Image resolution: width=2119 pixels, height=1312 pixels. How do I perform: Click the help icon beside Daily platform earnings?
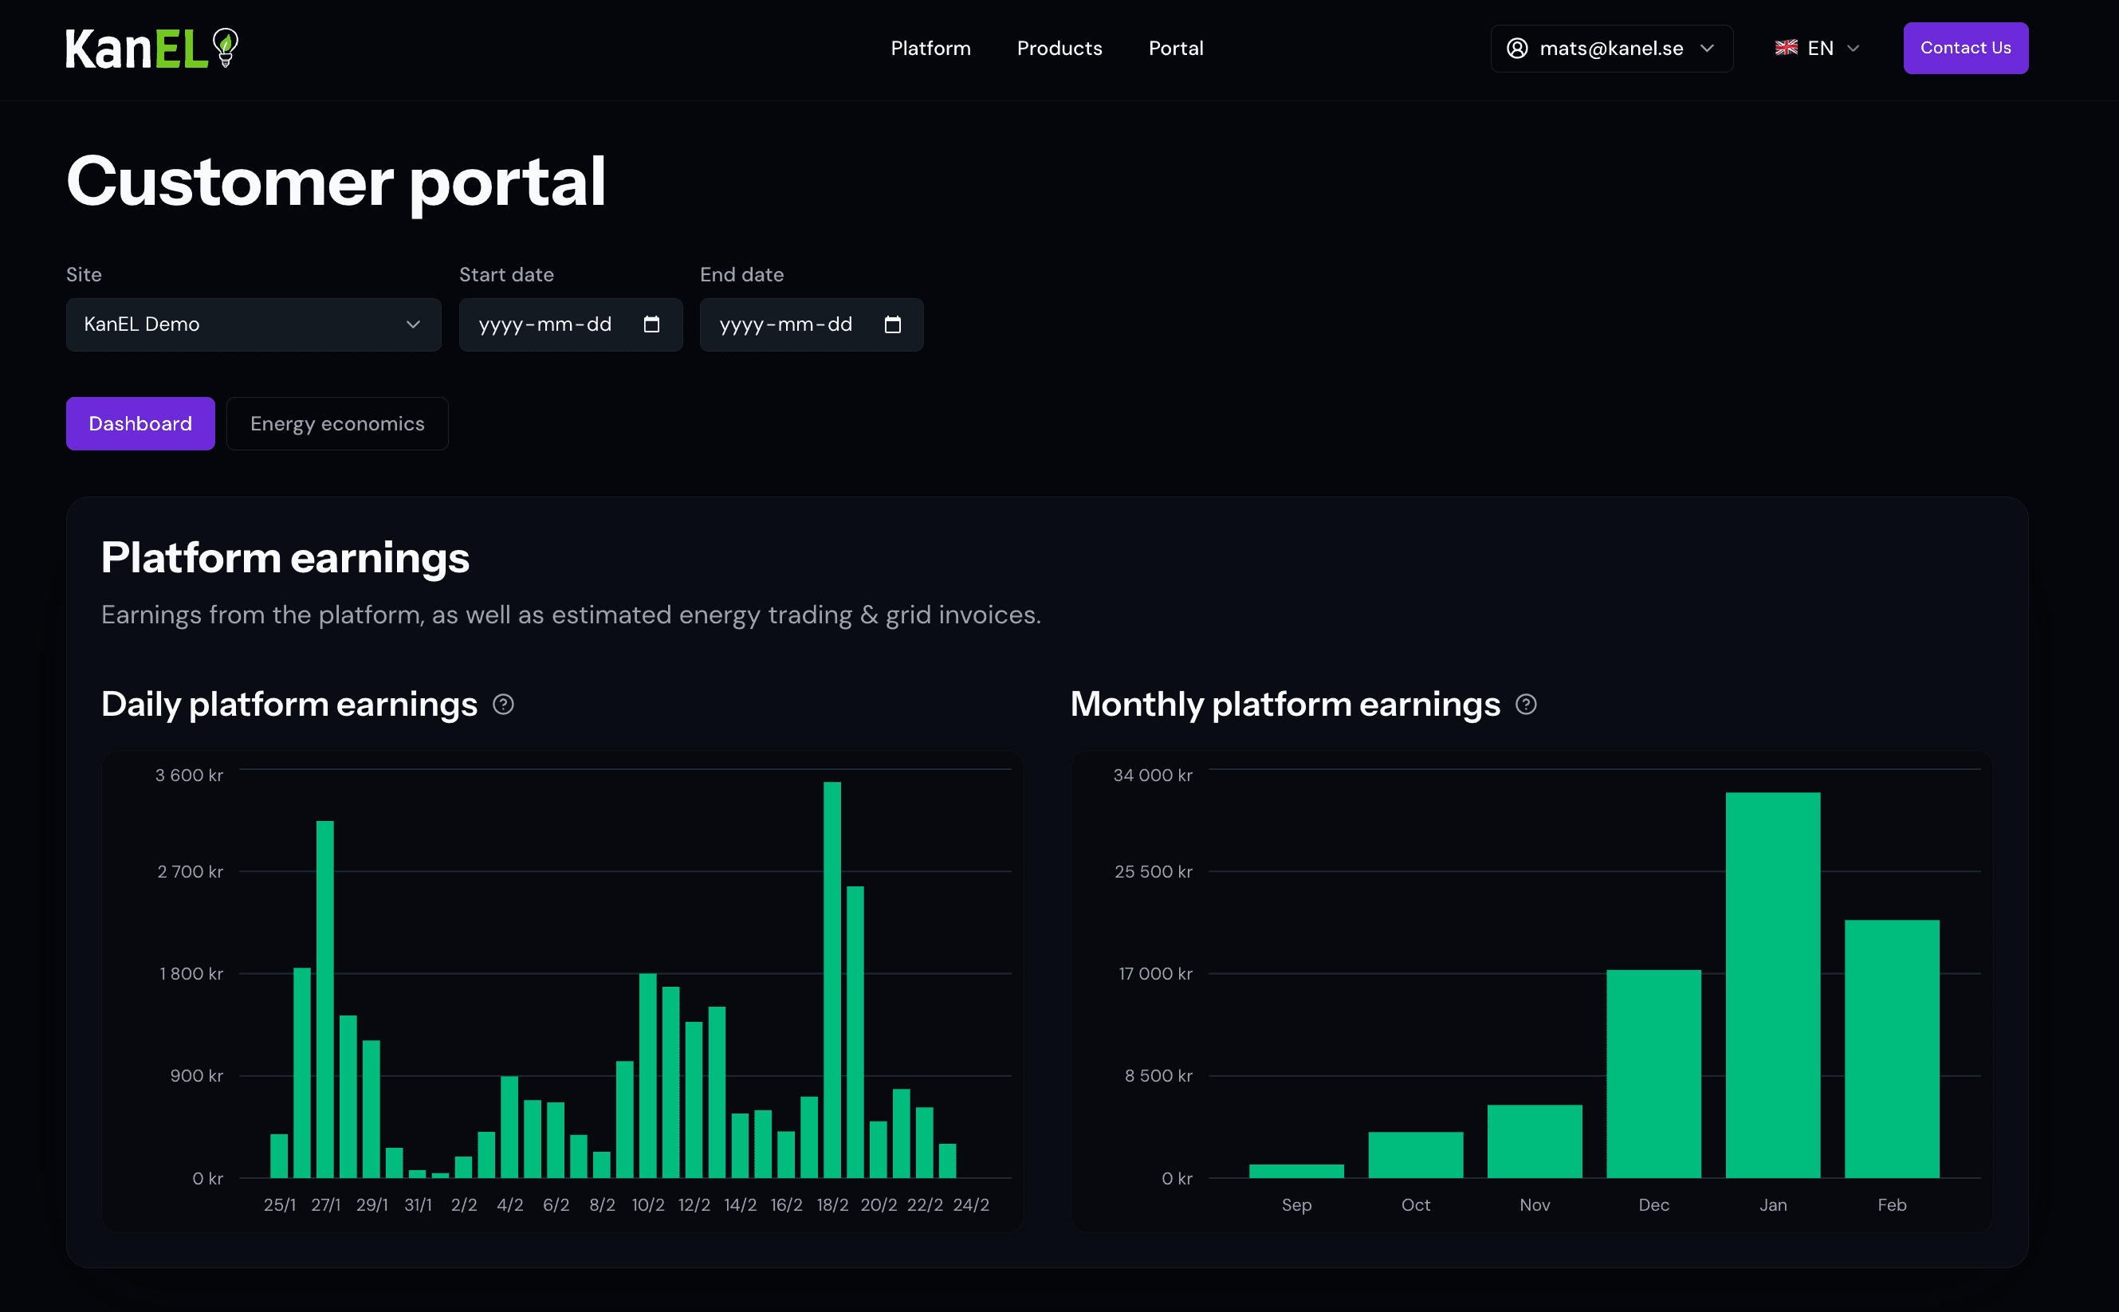click(x=504, y=704)
